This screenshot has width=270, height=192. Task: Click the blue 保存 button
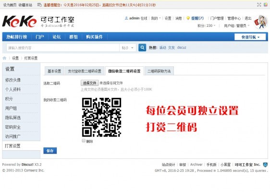[x=50, y=151]
